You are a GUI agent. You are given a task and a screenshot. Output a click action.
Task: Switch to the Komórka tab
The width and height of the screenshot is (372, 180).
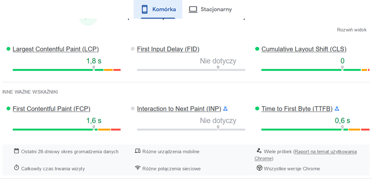click(158, 9)
